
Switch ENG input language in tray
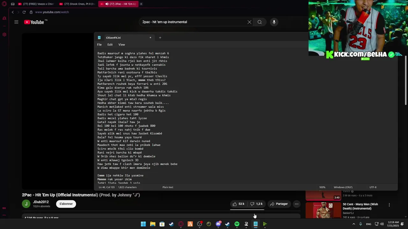point(368,224)
